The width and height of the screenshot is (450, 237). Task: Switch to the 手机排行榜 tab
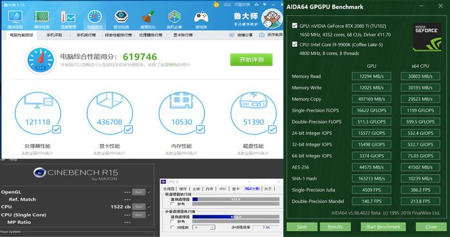click(86, 35)
